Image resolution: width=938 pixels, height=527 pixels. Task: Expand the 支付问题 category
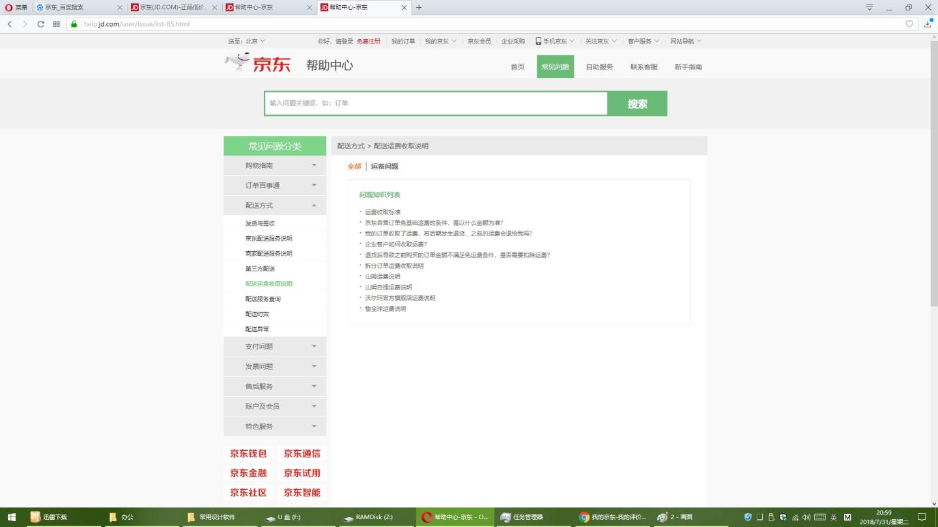[x=274, y=346]
